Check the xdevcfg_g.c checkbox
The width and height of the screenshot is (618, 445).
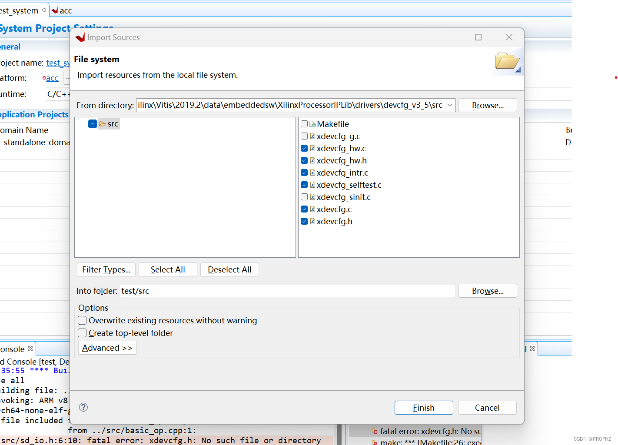pyautogui.click(x=304, y=136)
